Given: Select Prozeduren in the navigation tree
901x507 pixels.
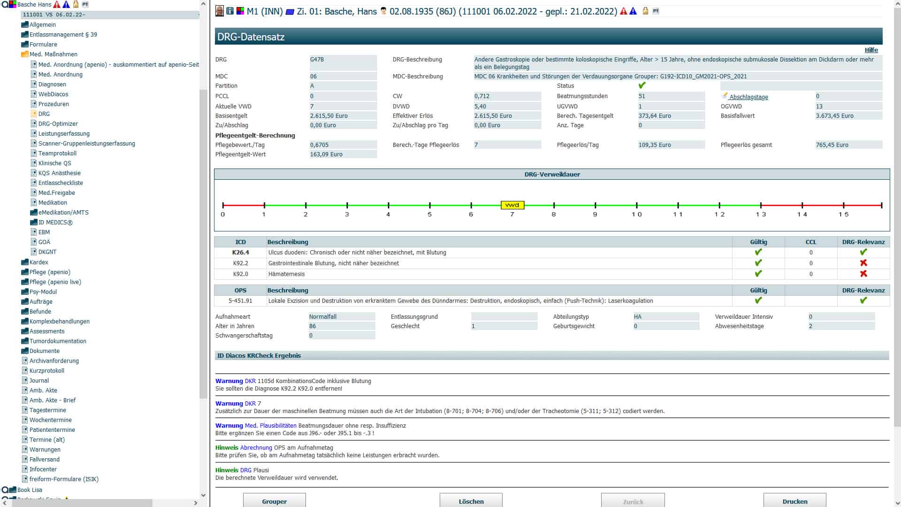Looking at the screenshot, I should tap(53, 104).
